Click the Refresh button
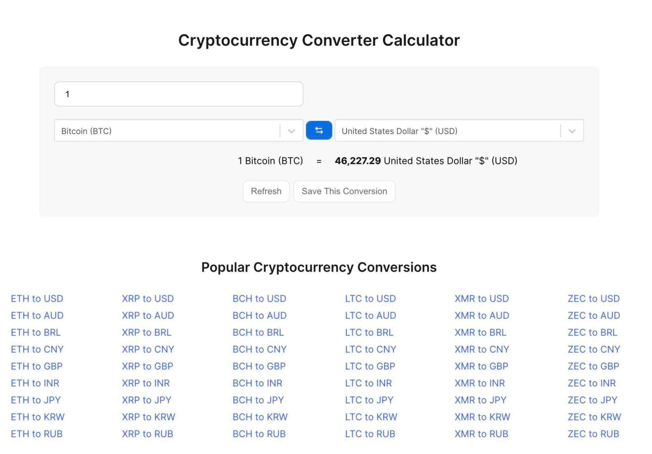The height and width of the screenshot is (454, 652). [266, 191]
